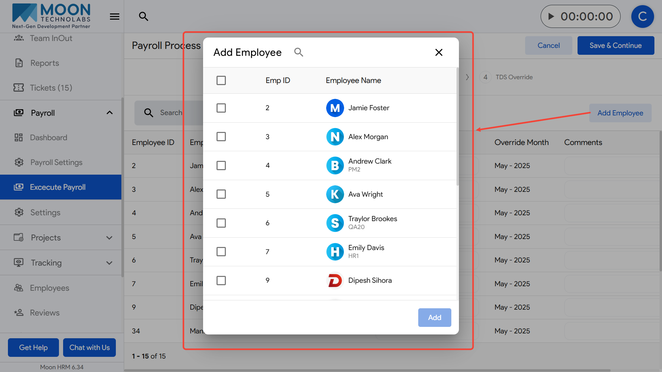This screenshot has width=662, height=372.
Task: Click the top bar search magnifier icon
Action: click(x=143, y=17)
